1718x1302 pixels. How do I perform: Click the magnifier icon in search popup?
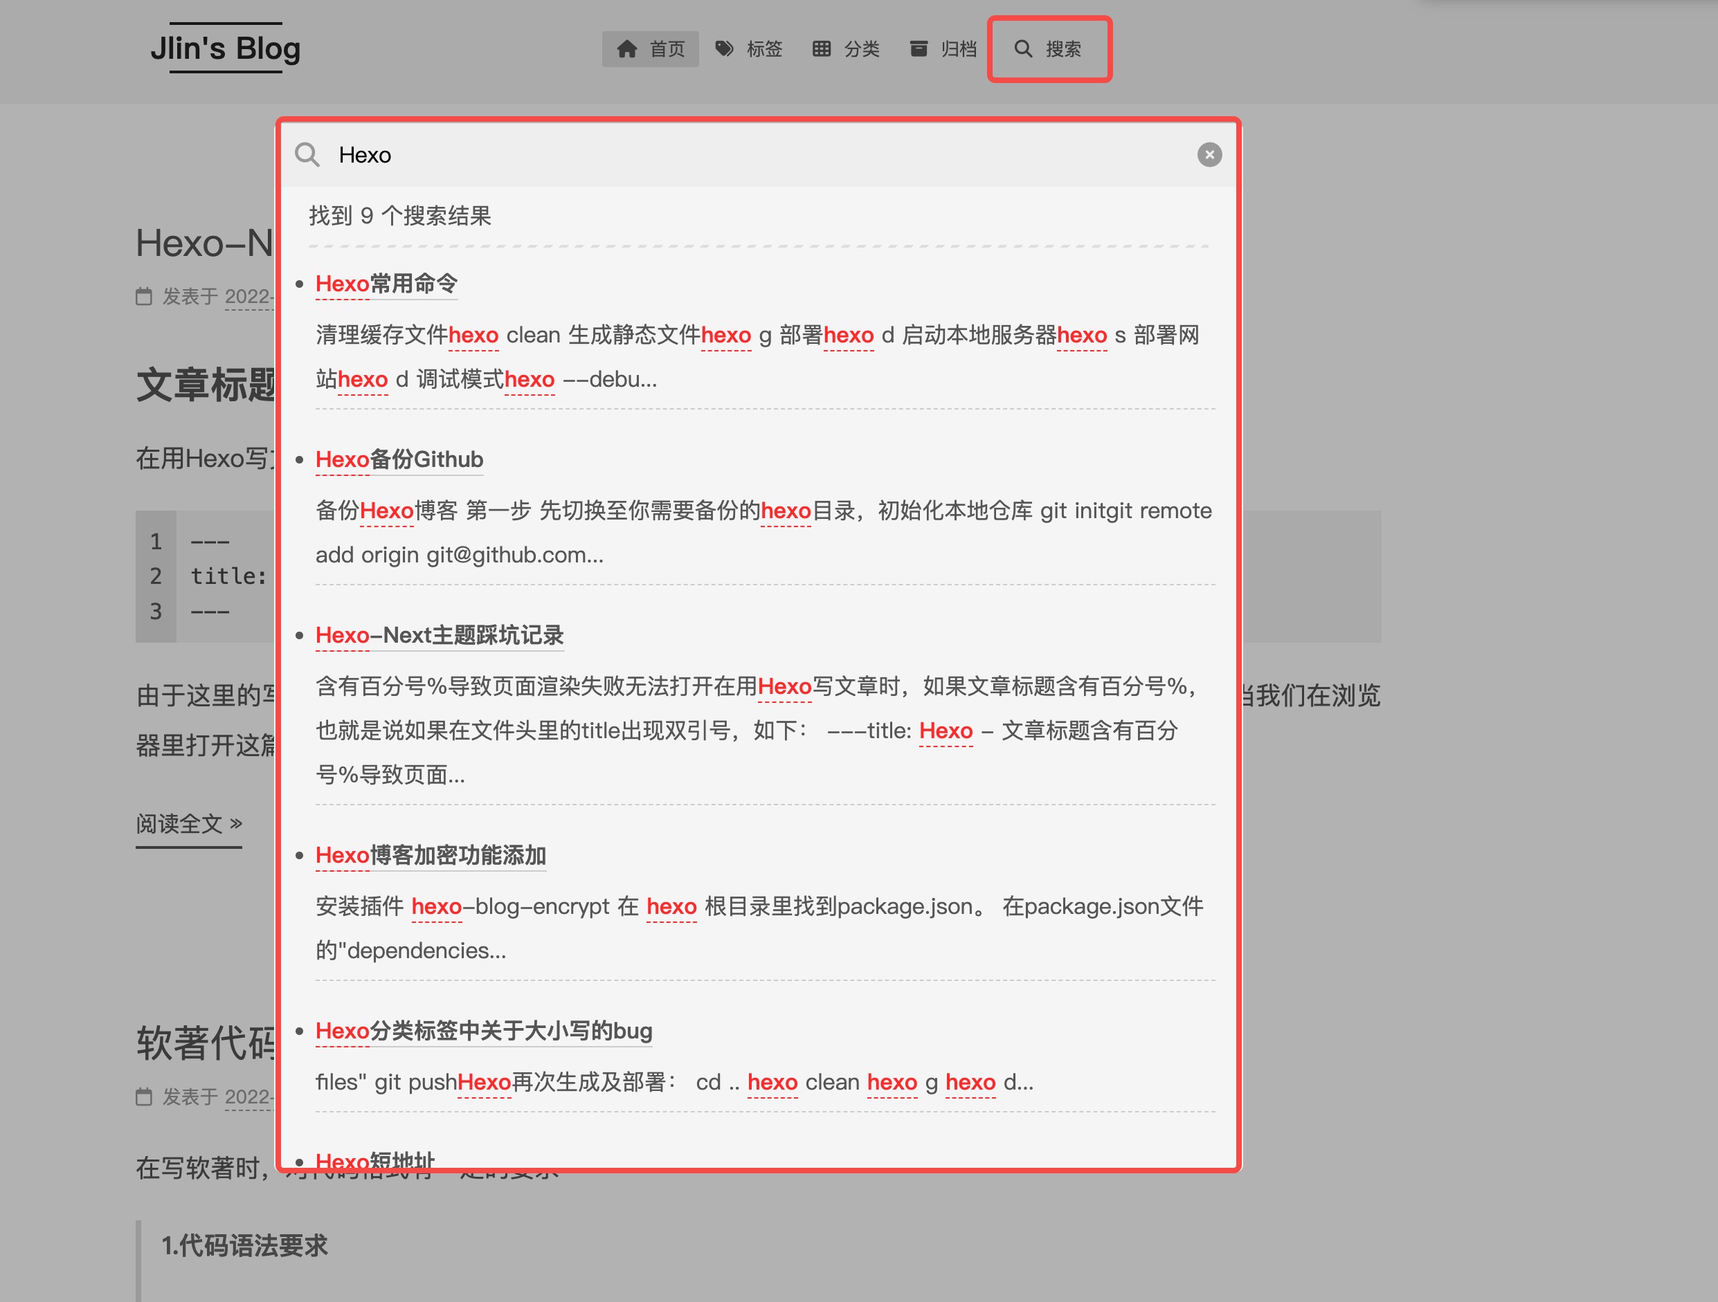[307, 154]
